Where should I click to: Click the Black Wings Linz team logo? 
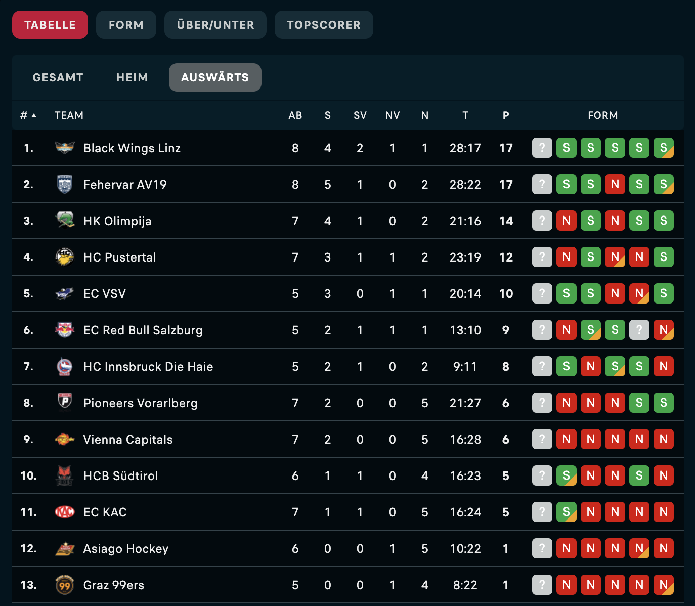coord(65,148)
